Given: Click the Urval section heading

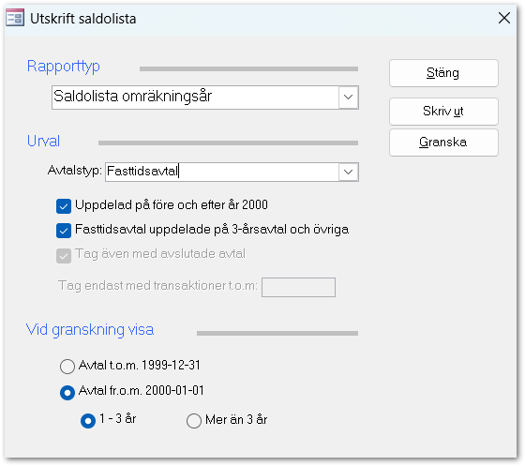Looking at the screenshot, I should (43, 141).
